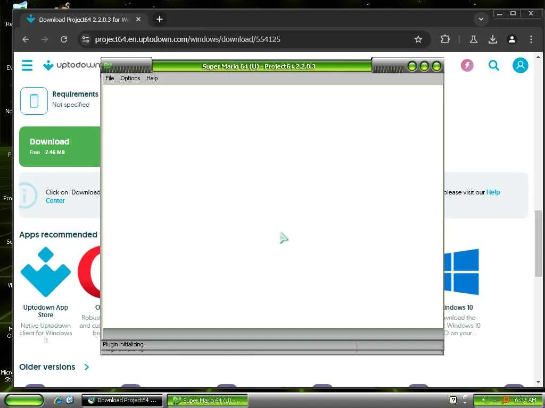Click the help question mark tray icon
Screen dimensions: 545x408
(x=453, y=400)
